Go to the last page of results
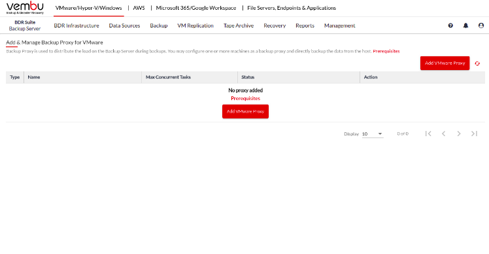This screenshot has width=489, height=254. pos(474,134)
